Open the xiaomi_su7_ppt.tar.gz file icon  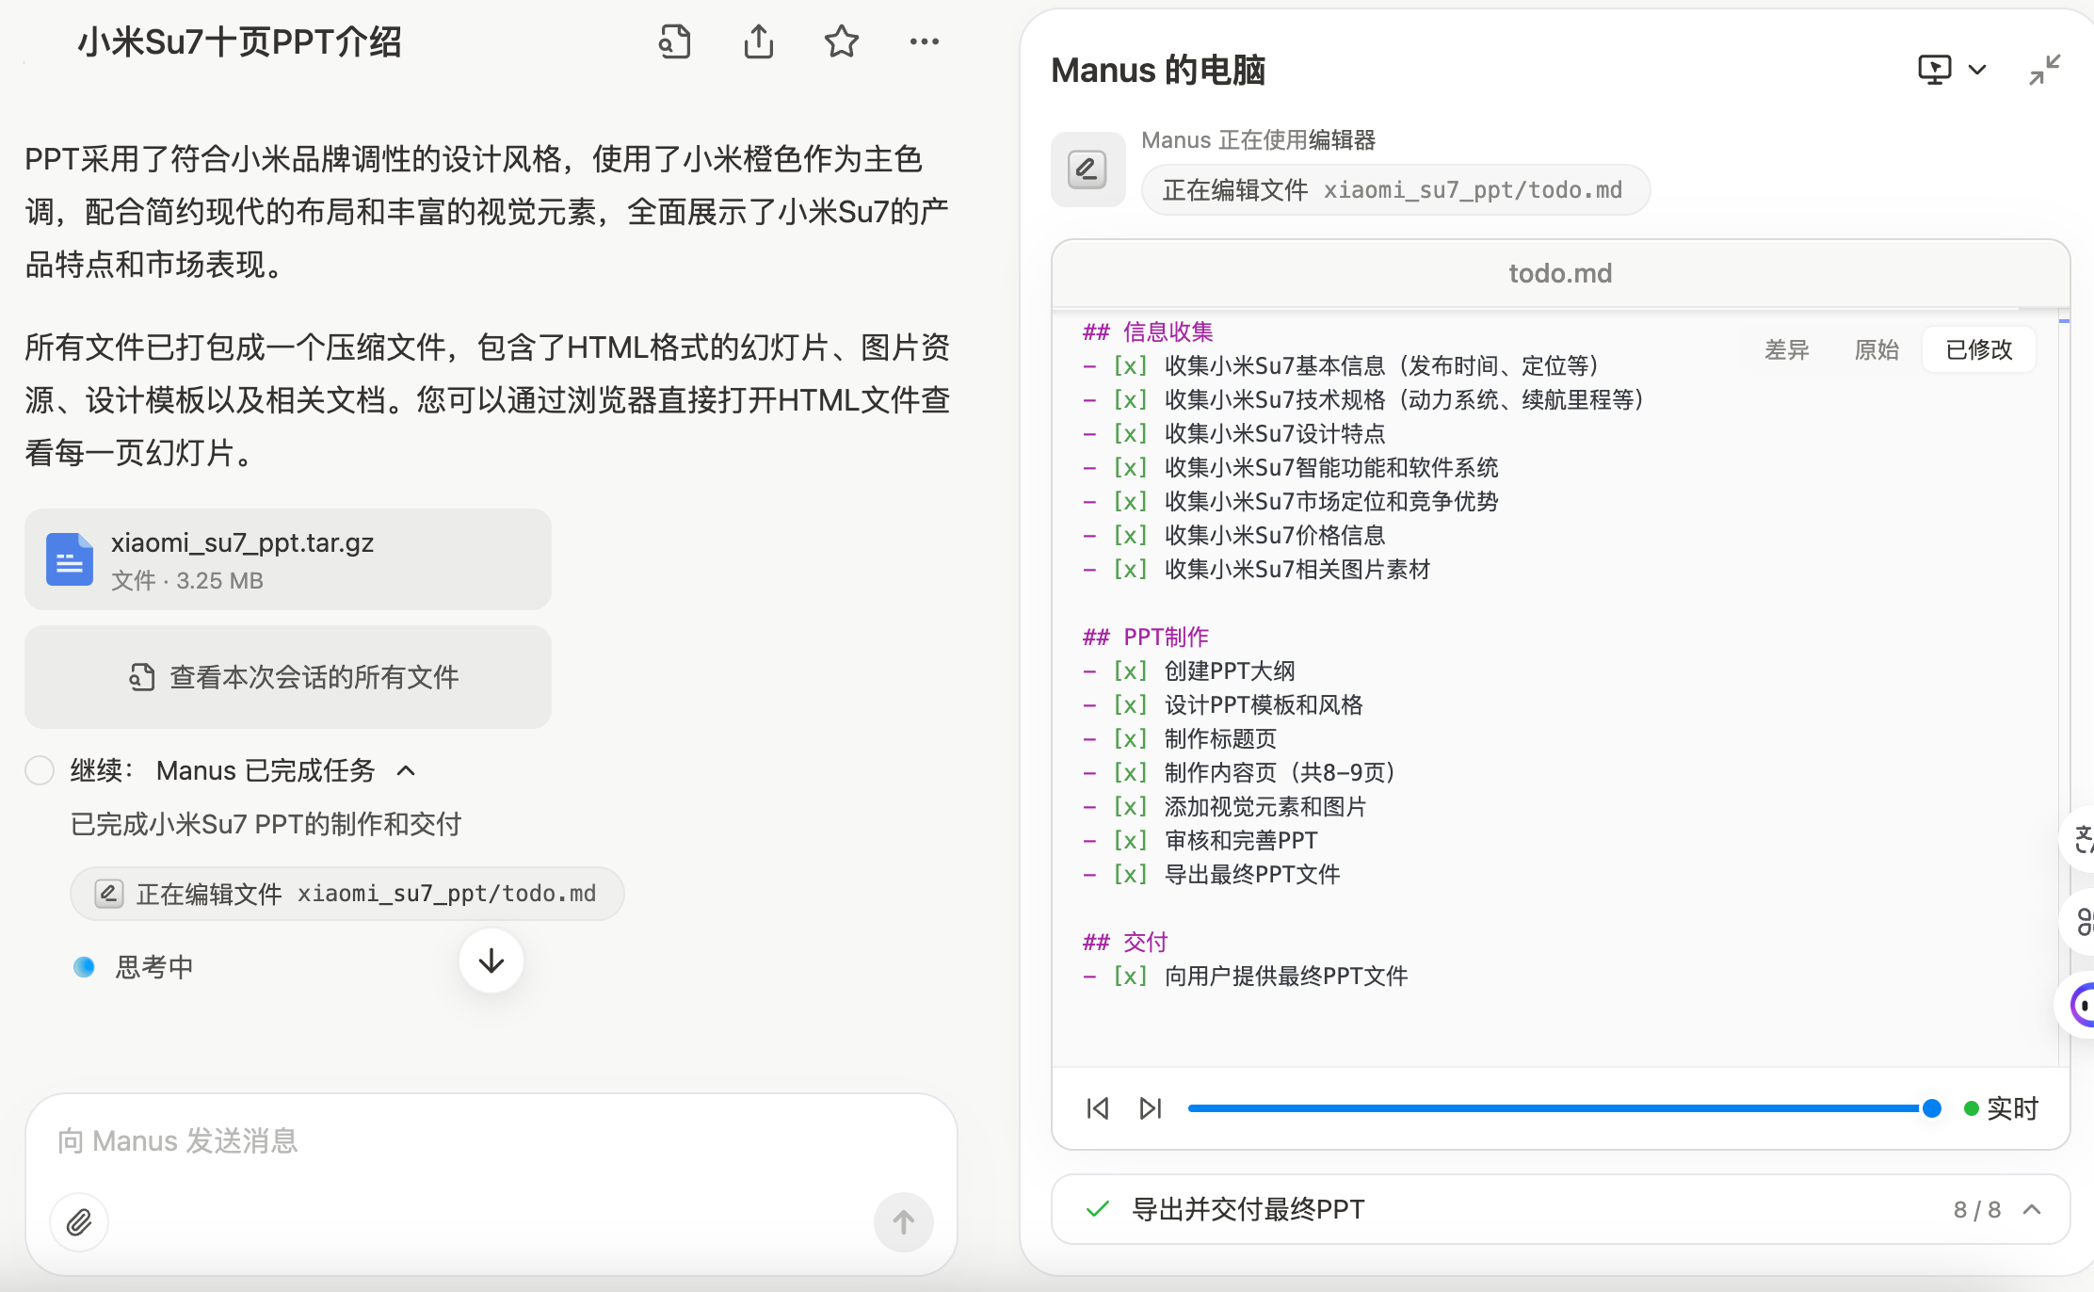[70, 559]
